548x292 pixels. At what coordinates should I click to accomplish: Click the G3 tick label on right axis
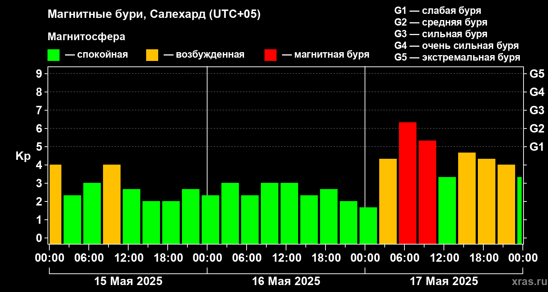(x=537, y=110)
